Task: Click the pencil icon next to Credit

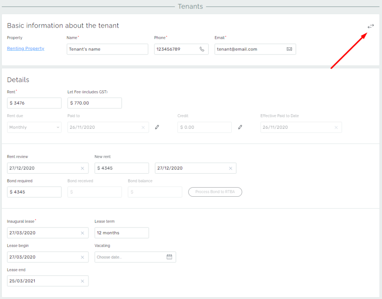Action: click(240, 127)
